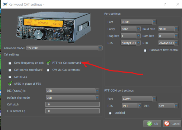Viewport: 182px width, 130px height.
Task: Toggle CW is LSB checkbox
Action: [x=10, y=77]
